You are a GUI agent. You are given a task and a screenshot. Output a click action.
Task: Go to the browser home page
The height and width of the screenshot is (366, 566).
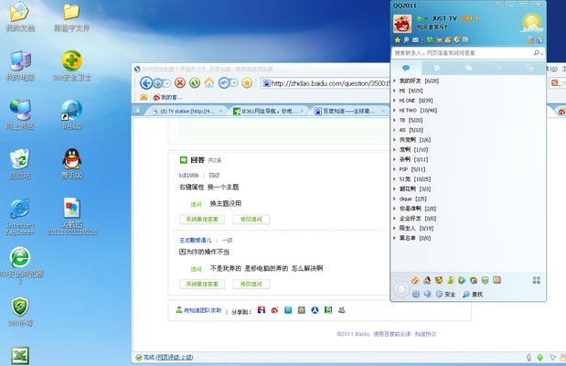click(209, 82)
